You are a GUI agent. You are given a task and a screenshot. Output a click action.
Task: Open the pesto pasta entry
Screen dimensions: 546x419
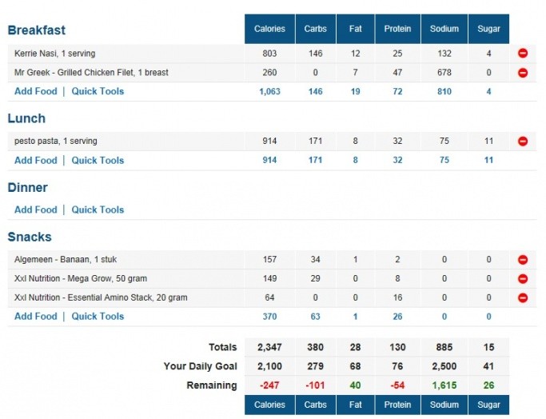[55, 142]
